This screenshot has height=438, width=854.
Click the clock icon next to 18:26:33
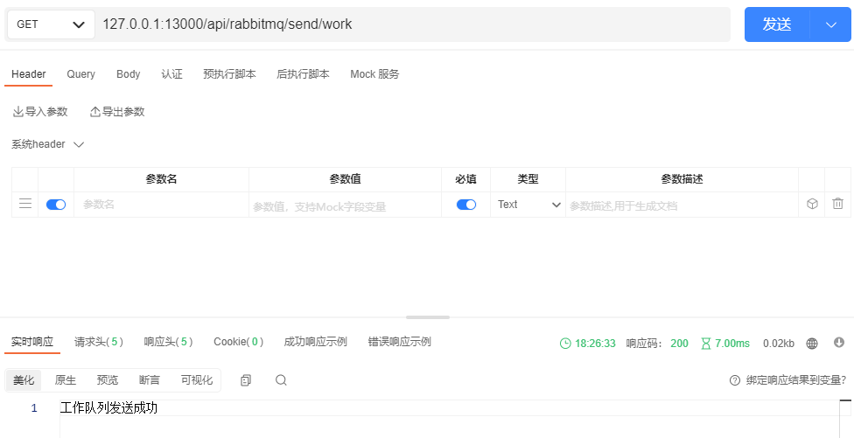tap(565, 344)
